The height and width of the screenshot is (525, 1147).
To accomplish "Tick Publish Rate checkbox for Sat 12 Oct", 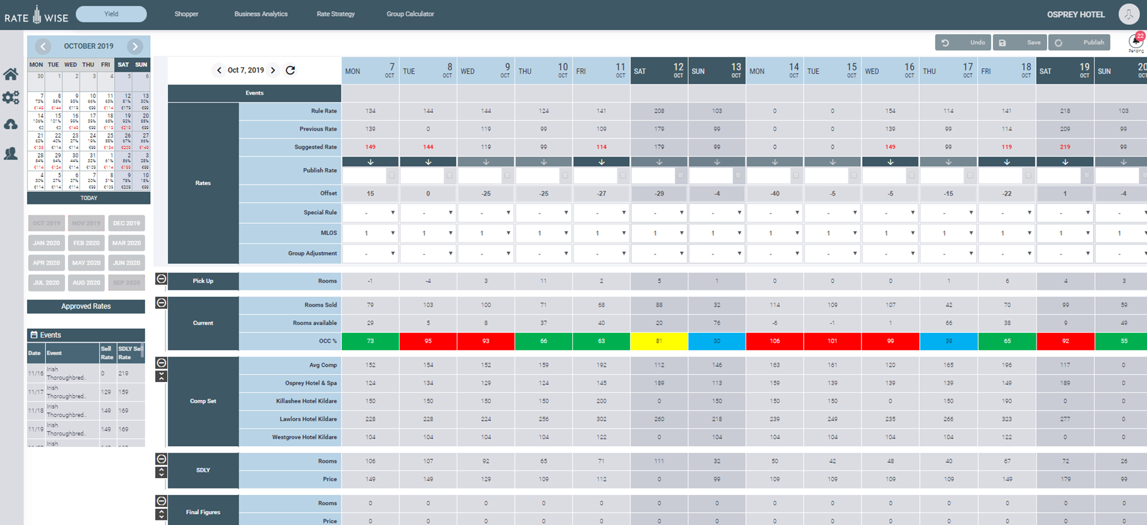I will (x=681, y=175).
